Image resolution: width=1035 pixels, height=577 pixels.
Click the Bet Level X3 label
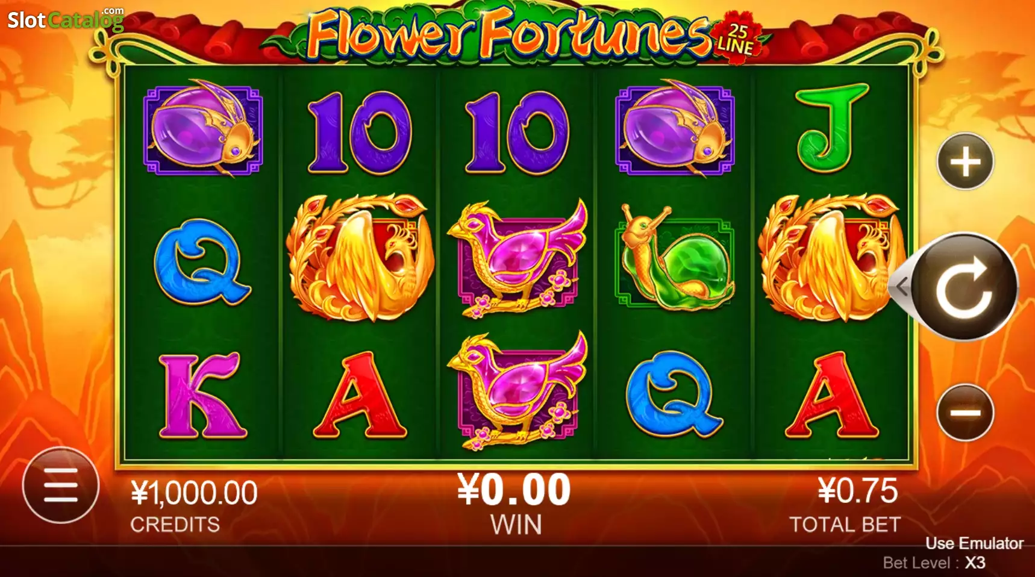(934, 563)
